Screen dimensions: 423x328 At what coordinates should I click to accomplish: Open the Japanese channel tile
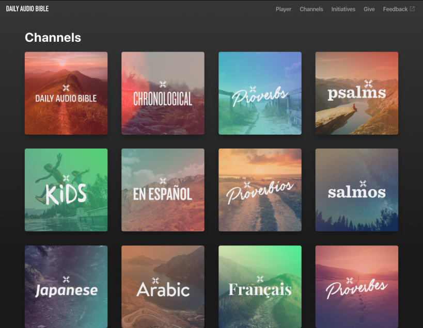point(66,287)
